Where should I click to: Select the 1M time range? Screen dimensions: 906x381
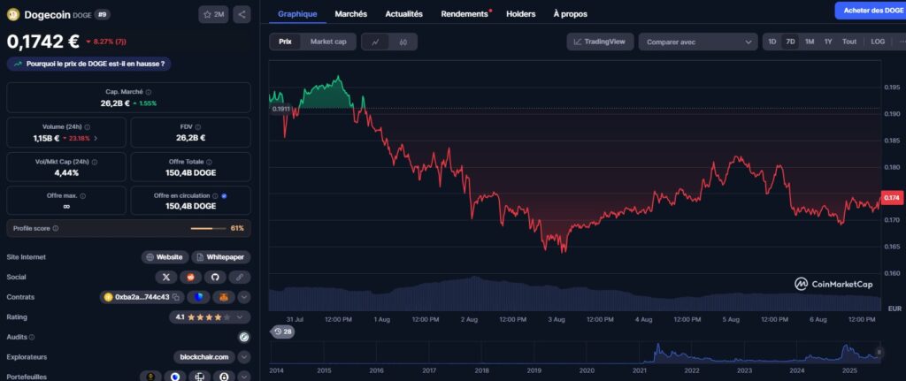[x=810, y=42]
